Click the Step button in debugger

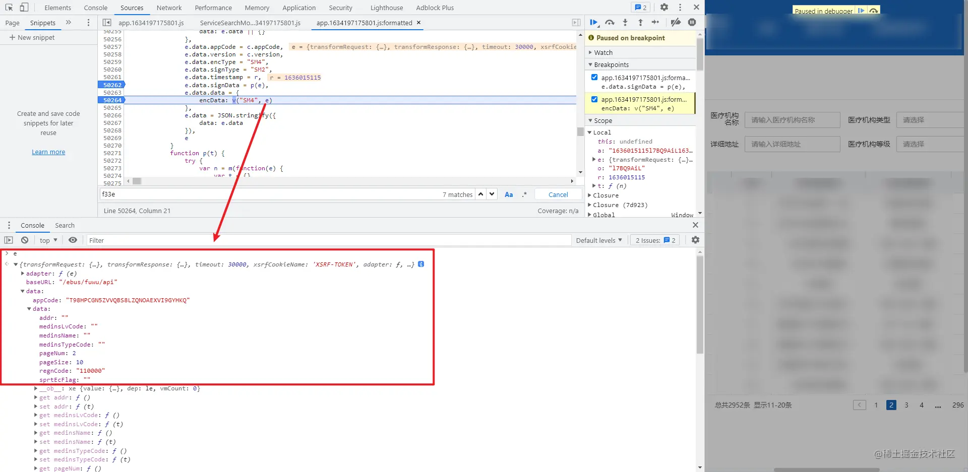point(655,22)
